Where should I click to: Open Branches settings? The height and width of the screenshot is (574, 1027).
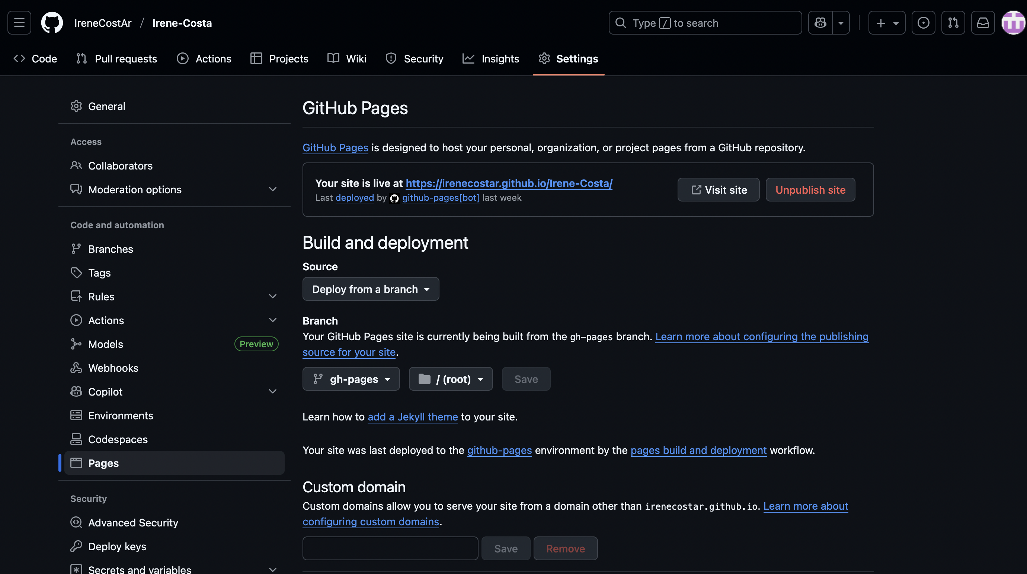(174, 249)
